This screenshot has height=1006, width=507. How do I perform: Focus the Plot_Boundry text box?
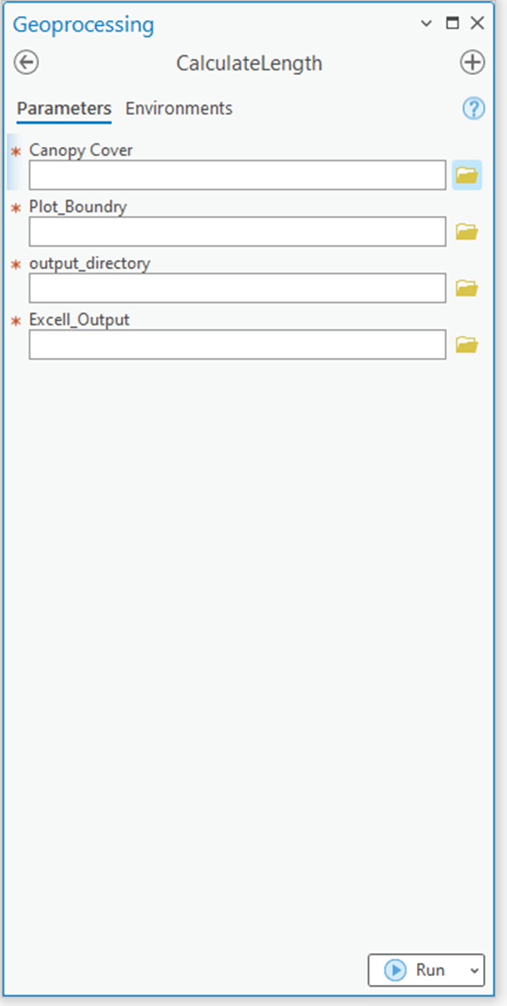pos(237,232)
